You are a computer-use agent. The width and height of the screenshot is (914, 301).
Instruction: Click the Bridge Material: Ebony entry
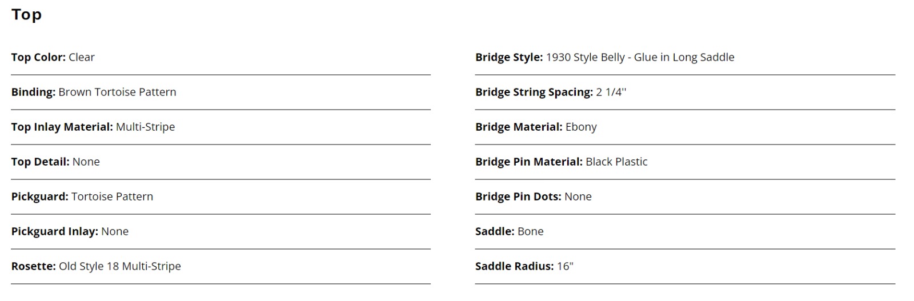click(536, 127)
